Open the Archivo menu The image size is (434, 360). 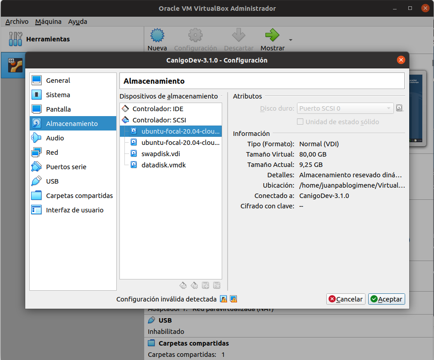click(x=17, y=22)
